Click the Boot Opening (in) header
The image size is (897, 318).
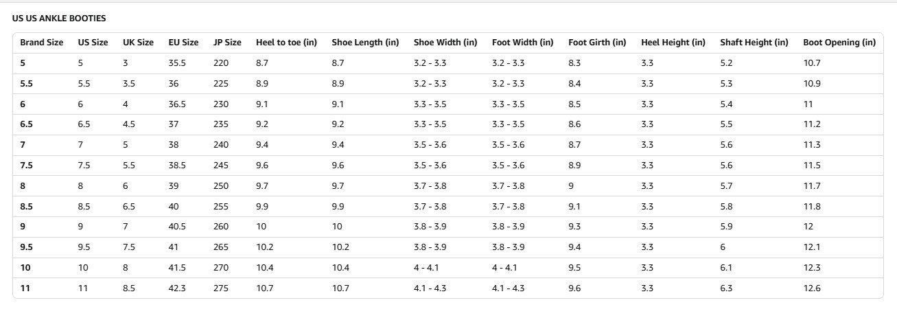pos(839,43)
